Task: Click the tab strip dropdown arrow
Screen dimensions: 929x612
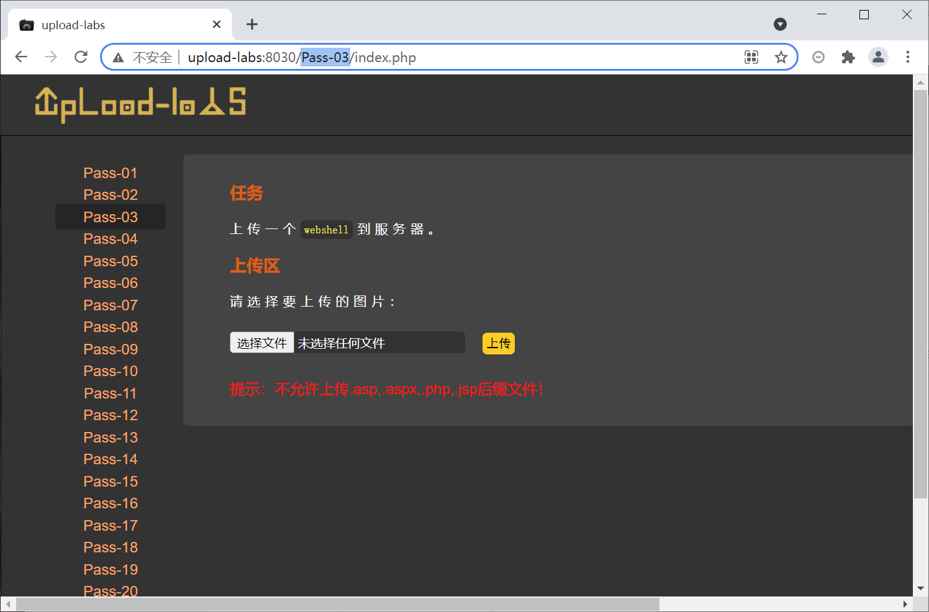Action: point(780,24)
